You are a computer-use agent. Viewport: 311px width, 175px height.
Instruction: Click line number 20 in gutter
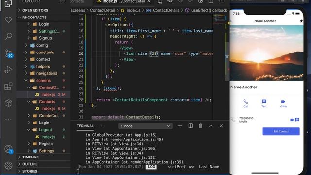[81, 53]
